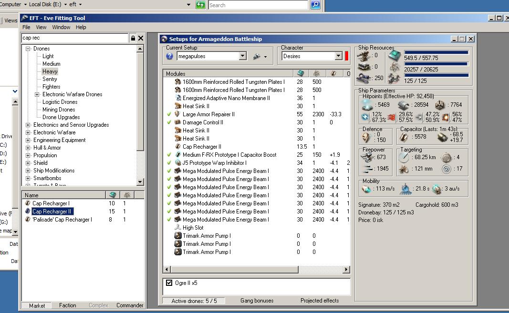The image size is (509, 313).
Task: Open the Help menu
Action: (x=81, y=27)
